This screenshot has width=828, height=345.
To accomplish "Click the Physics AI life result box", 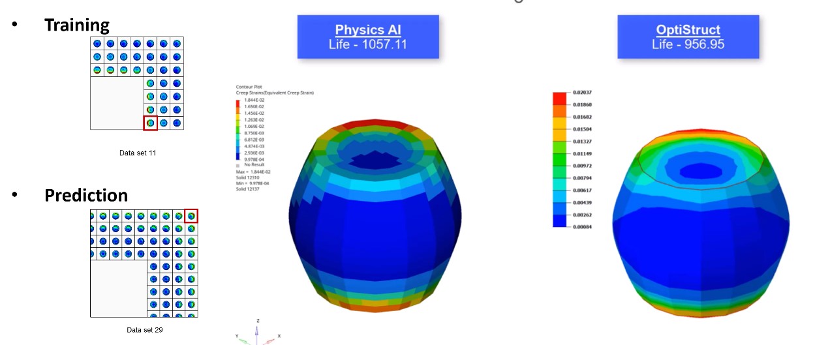I will coord(368,37).
